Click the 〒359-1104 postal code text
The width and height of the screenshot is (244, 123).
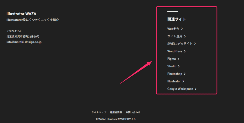point(14,31)
